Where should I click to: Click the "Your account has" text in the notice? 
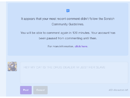coord(103,33)
